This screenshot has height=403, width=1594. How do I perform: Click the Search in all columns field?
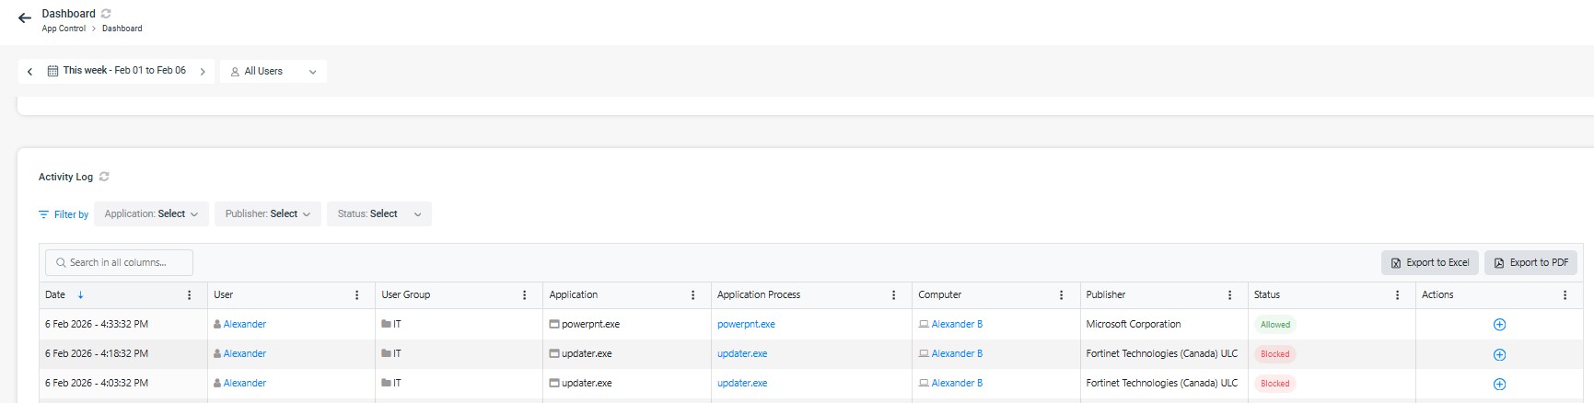click(x=119, y=263)
